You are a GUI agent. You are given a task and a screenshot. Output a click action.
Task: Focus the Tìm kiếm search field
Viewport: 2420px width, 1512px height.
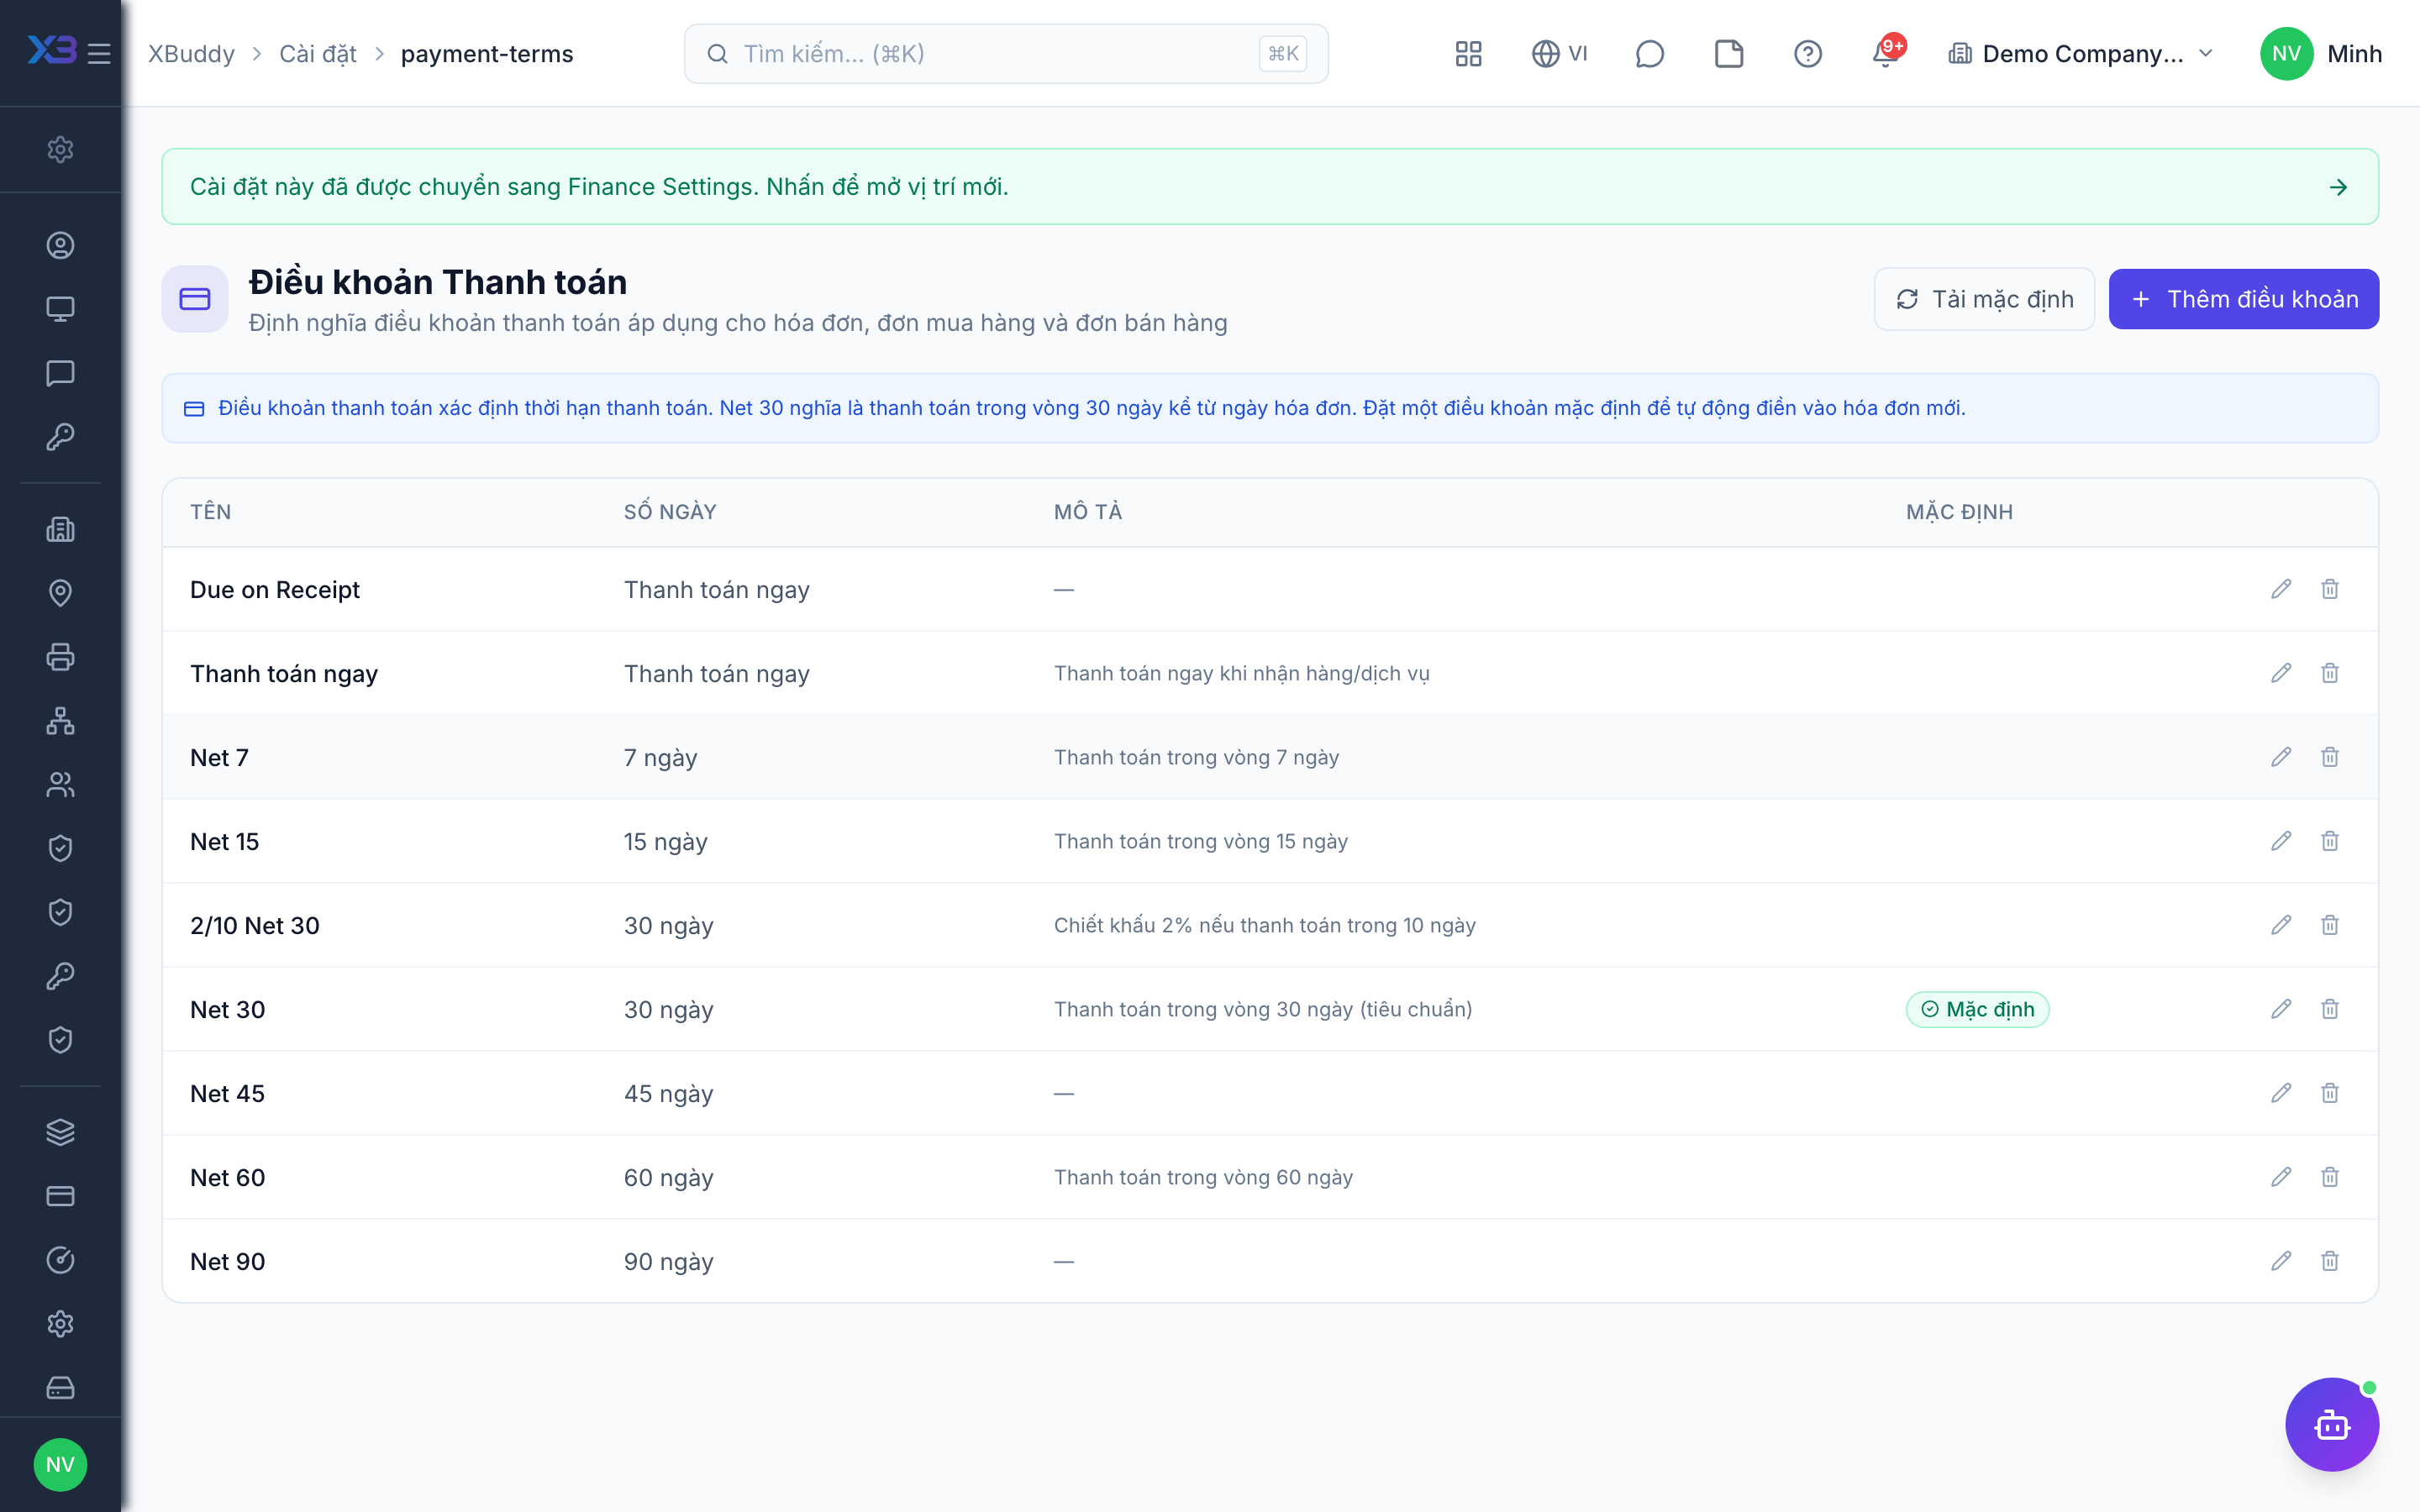coord(1006,53)
